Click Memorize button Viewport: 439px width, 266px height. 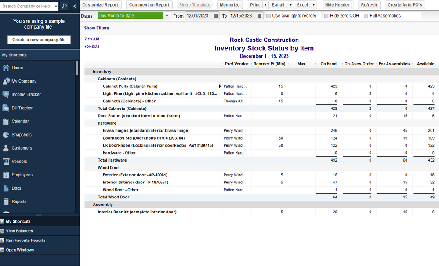click(x=229, y=5)
